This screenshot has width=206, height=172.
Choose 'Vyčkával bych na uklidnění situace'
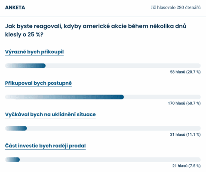click(50, 114)
